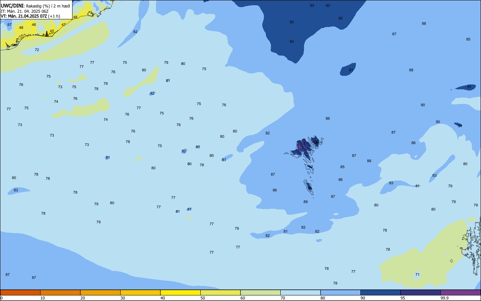
Task: Click the 30–40 amber legend segment
Action: tap(140, 292)
